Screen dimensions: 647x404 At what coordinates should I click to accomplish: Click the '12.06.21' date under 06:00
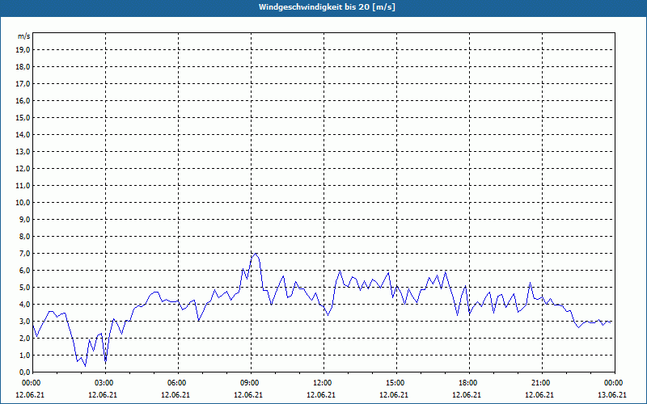coord(175,395)
